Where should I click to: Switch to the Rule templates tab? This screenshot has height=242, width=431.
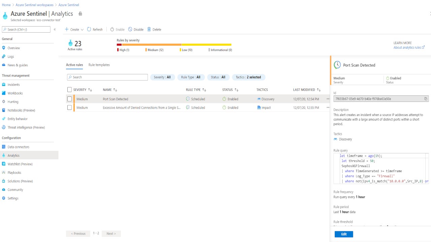(99, 65)
